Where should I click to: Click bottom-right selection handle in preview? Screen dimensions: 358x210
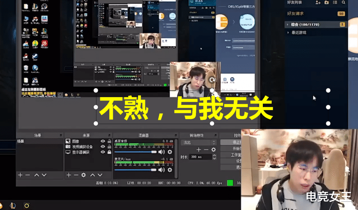[x=328, y=123]
